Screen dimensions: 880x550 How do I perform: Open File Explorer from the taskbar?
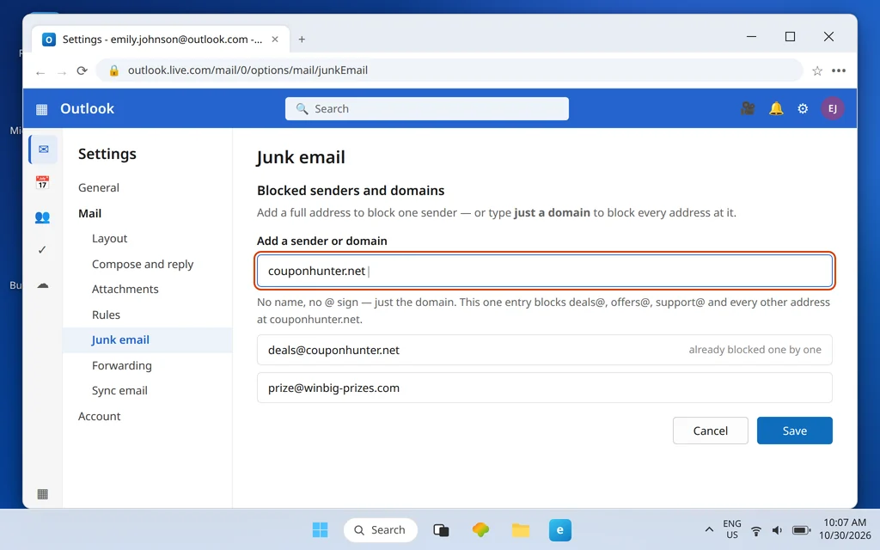520,529
